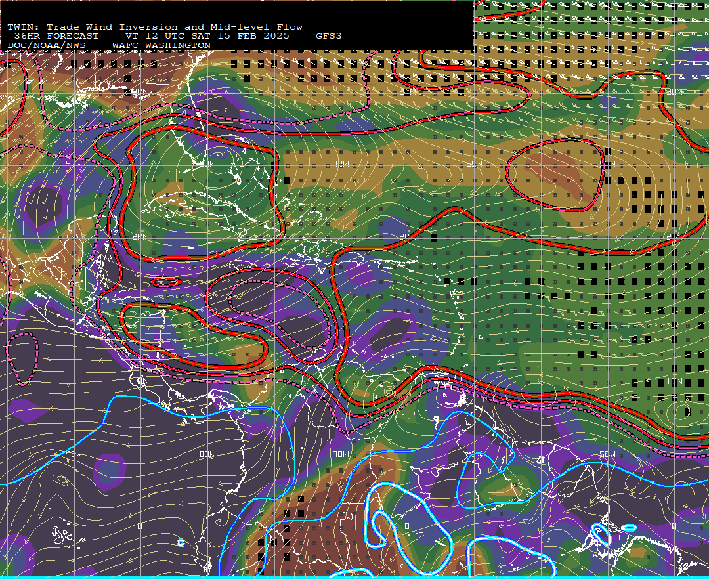The image size is (709, 579).
Task: Click the "DOC/NOAA/NWS" text
Action: 47,46
